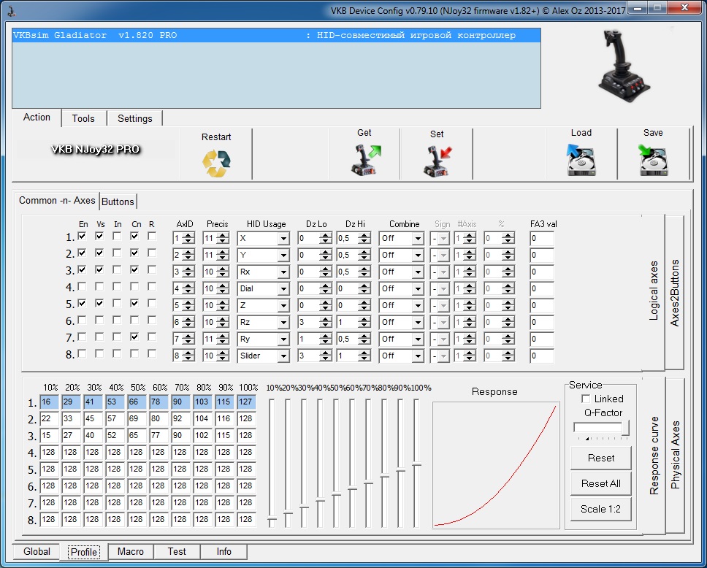The height and width of the screenshot is (568, 707).
Task: Click the Set joystick icon
Action: [x=437, y=161]
